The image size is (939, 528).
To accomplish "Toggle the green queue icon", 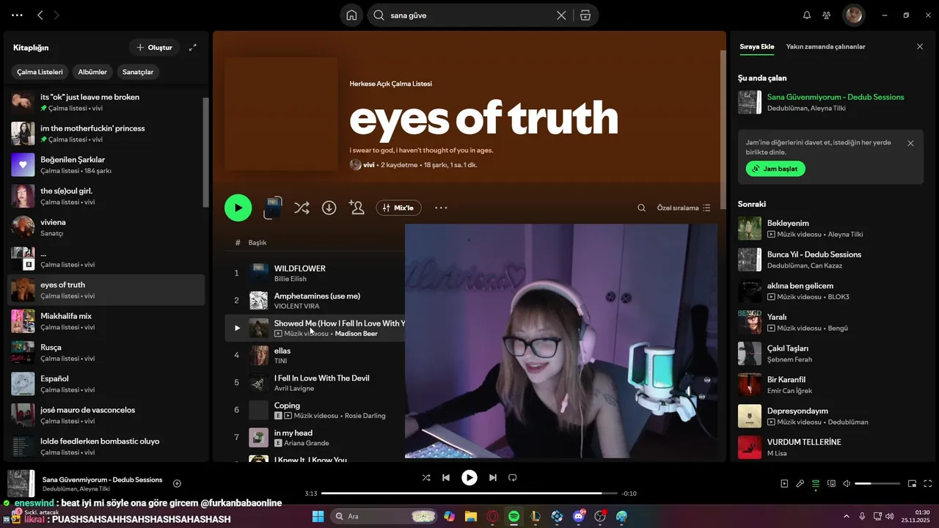I will (816, 483).
